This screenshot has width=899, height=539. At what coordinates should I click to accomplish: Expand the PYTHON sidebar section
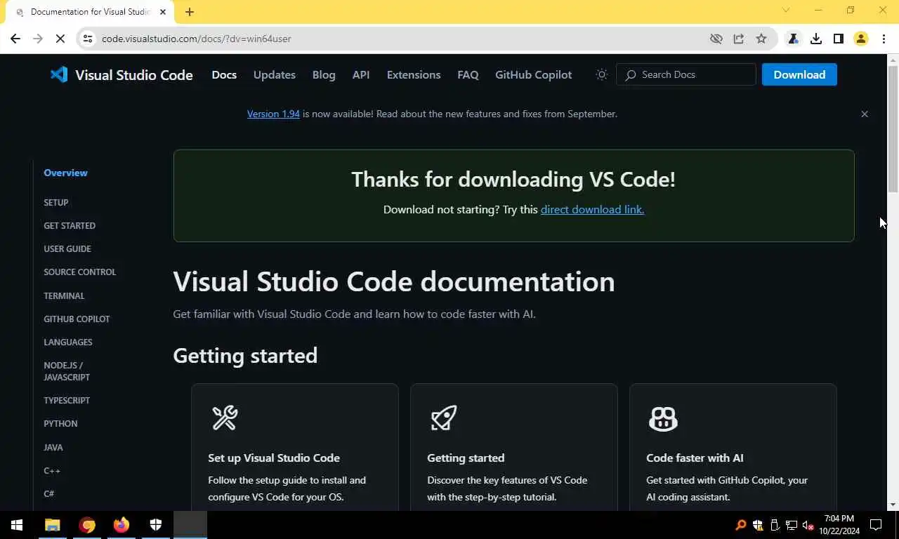point(60,423)
